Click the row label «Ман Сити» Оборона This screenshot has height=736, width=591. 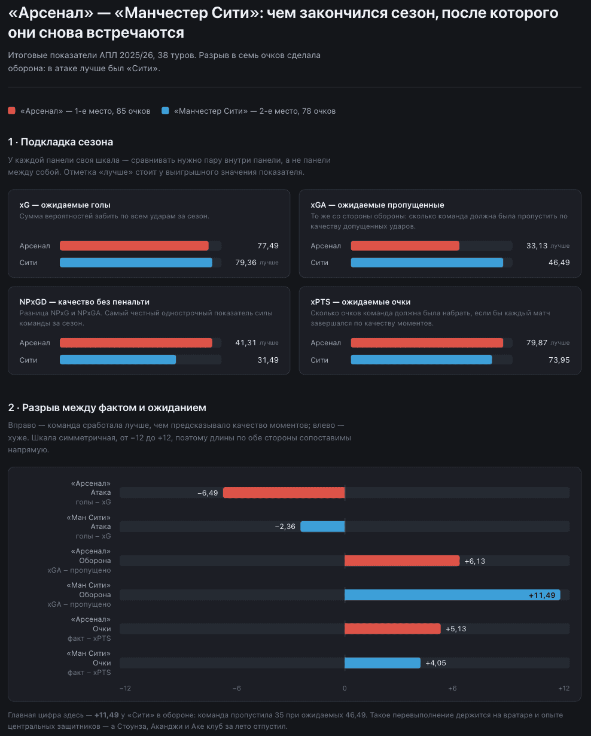coord(80,595)
